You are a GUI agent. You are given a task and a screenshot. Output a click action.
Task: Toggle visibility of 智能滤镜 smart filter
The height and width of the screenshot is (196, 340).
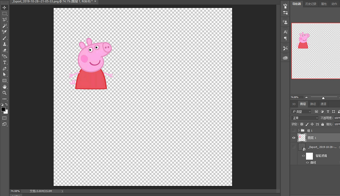click(x=303, y=156)
